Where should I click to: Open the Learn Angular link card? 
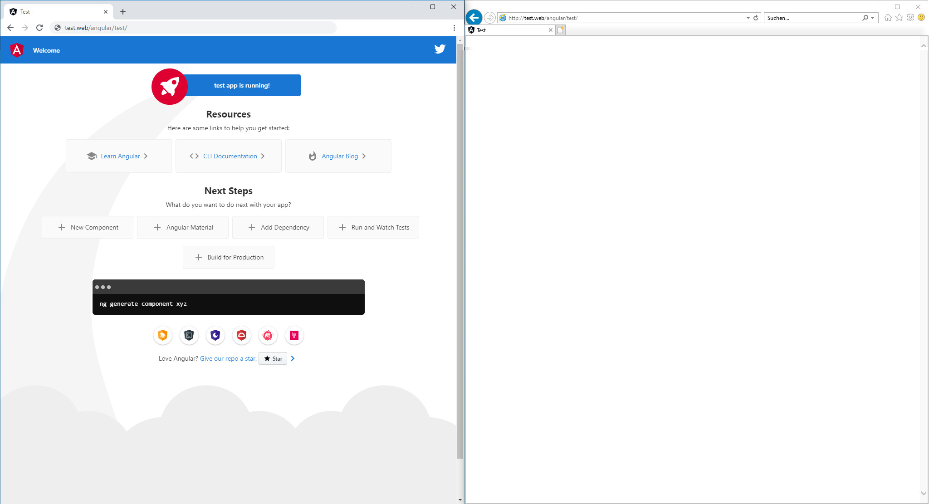[119, 156]
